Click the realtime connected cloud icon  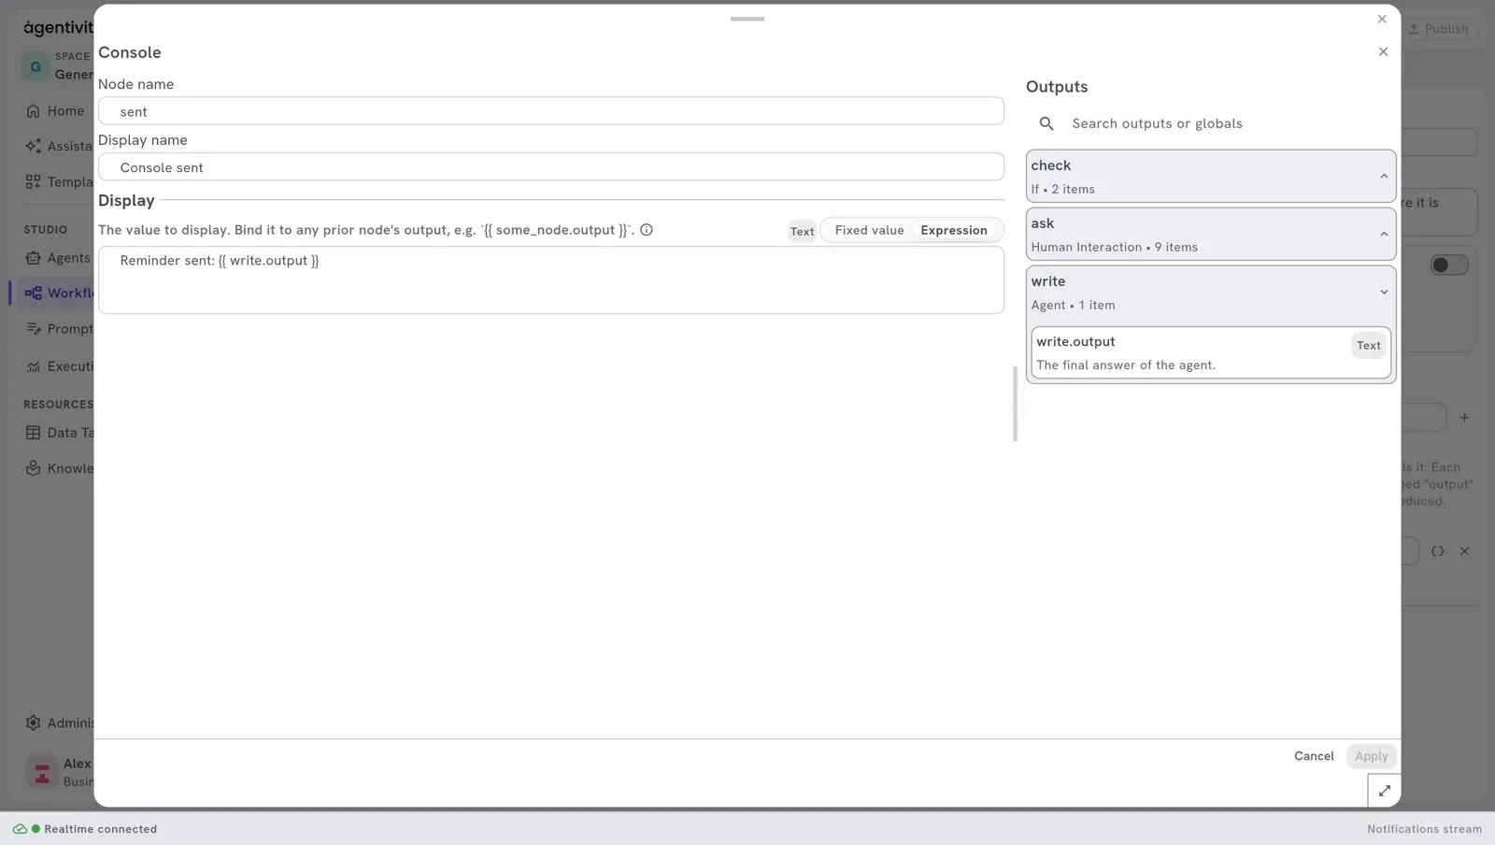(x=20, y=829)
